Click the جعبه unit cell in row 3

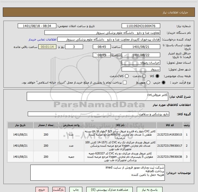coord(71,157)
